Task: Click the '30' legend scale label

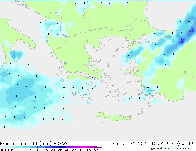Action: pyautogui.click(x=67, y=150)
